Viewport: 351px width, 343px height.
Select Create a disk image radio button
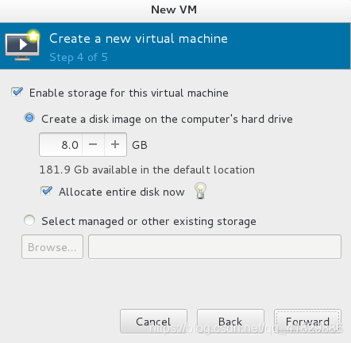29,118
